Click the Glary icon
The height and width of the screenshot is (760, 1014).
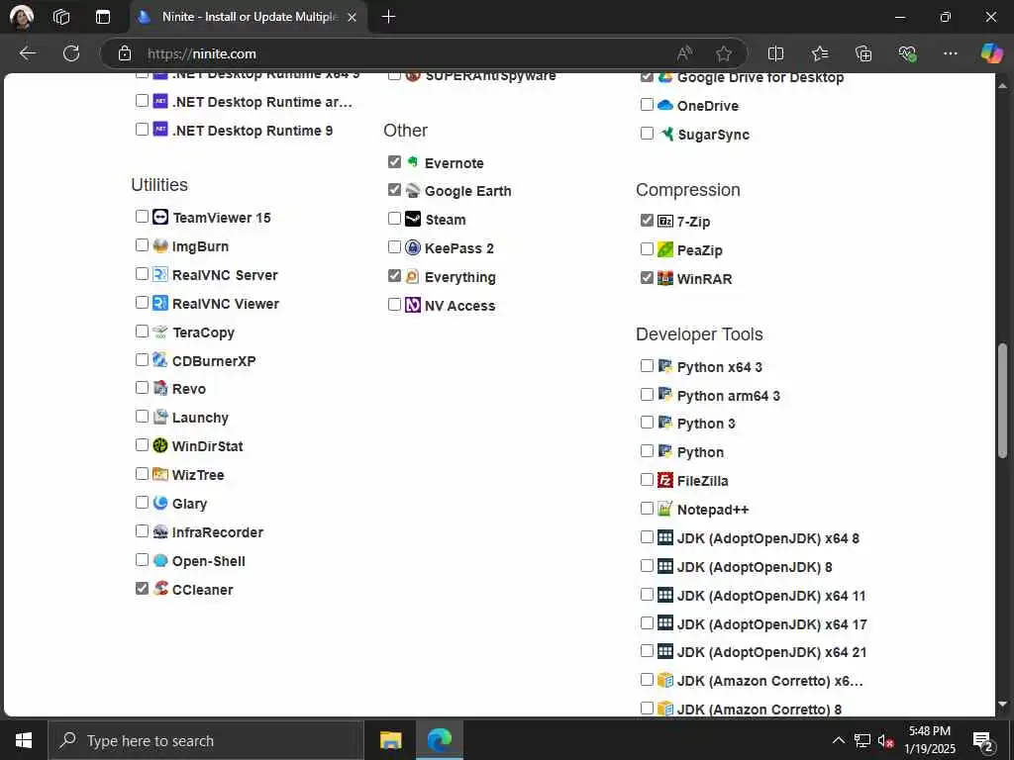tap(160, 503)
